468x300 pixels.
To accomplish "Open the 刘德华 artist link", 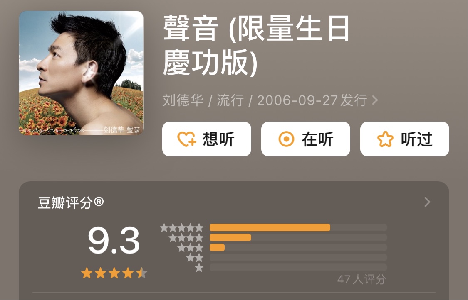I will 183,100.
